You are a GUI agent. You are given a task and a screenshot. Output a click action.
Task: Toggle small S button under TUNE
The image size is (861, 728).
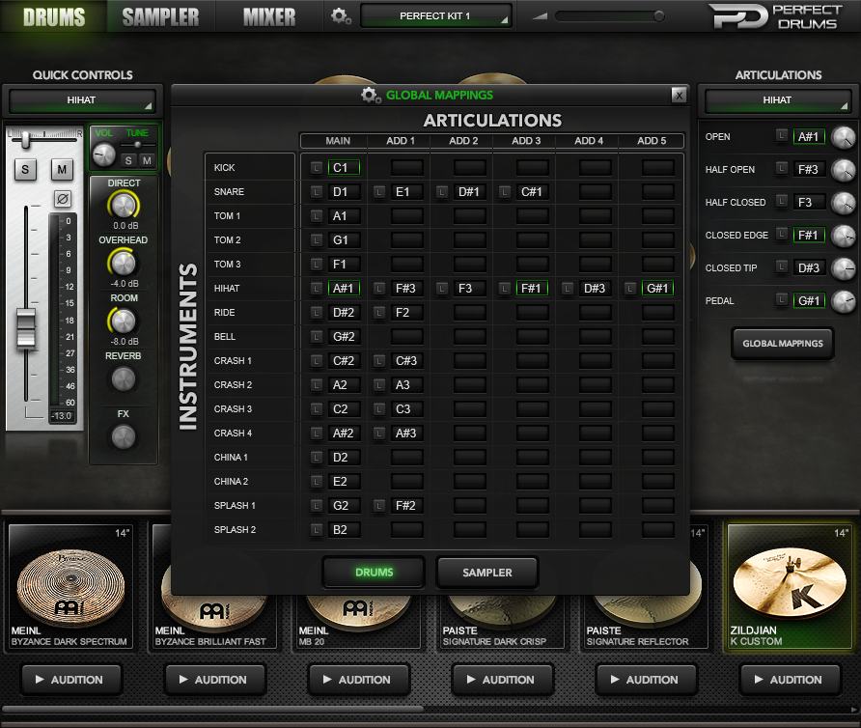pyautogui.click(x=128, y=160)
